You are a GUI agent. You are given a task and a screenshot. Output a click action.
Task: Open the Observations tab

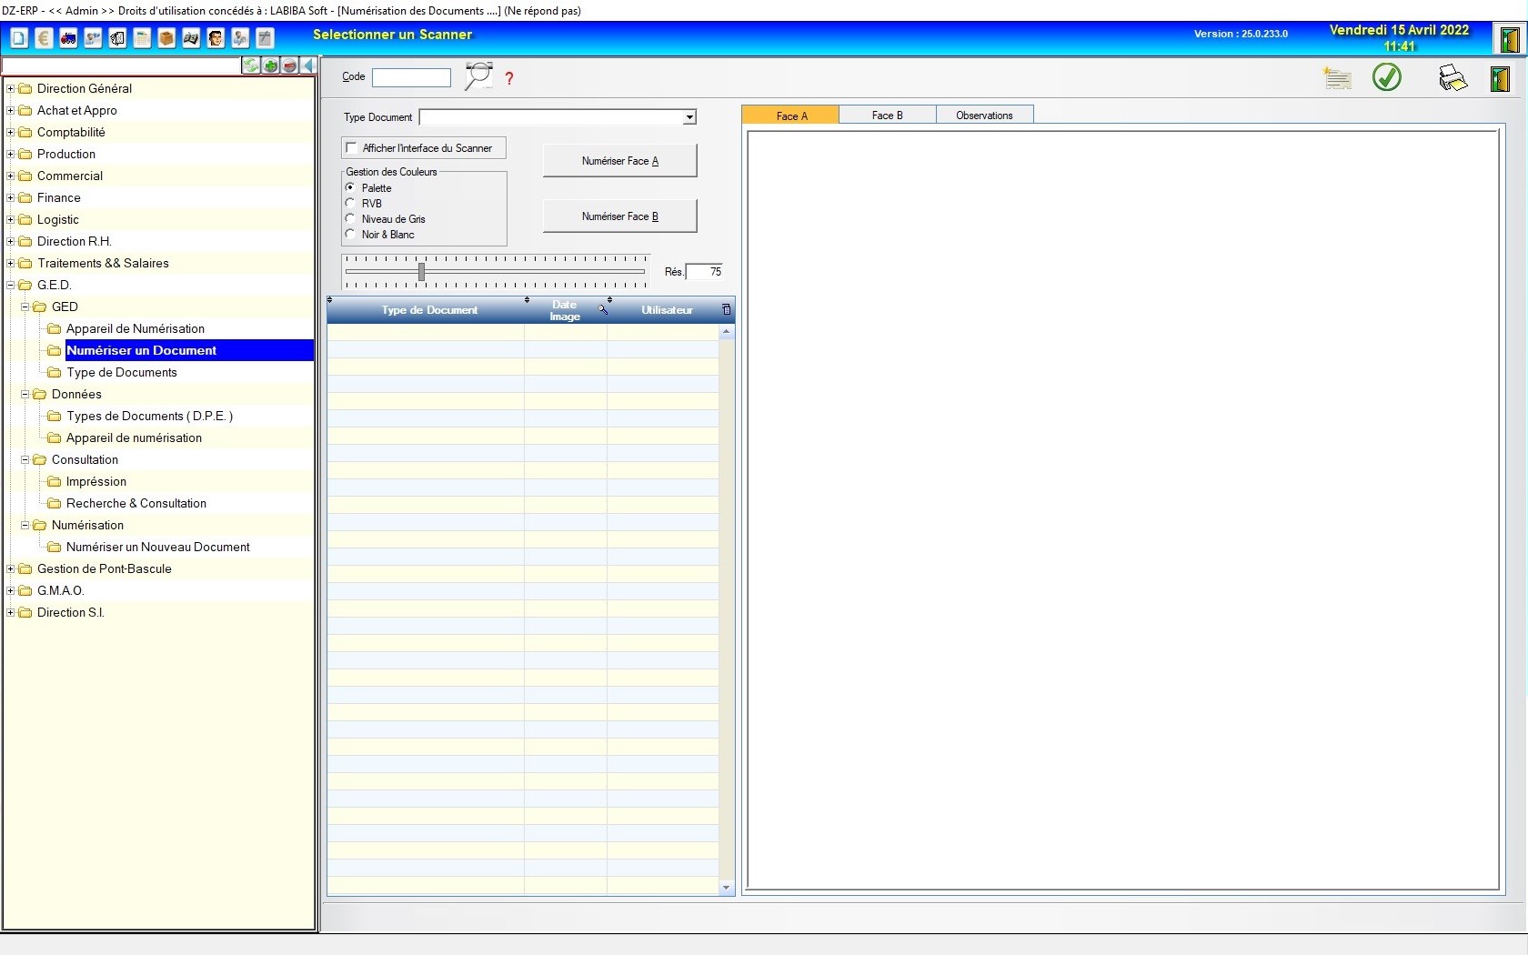[x=984, y=116]
